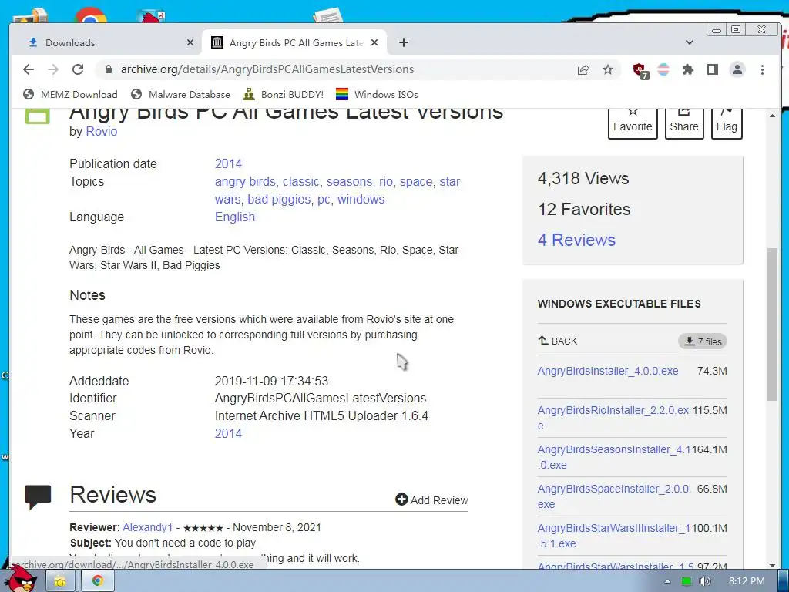Open the 8:12 PM taskbar clock

(x=746, y=581)
